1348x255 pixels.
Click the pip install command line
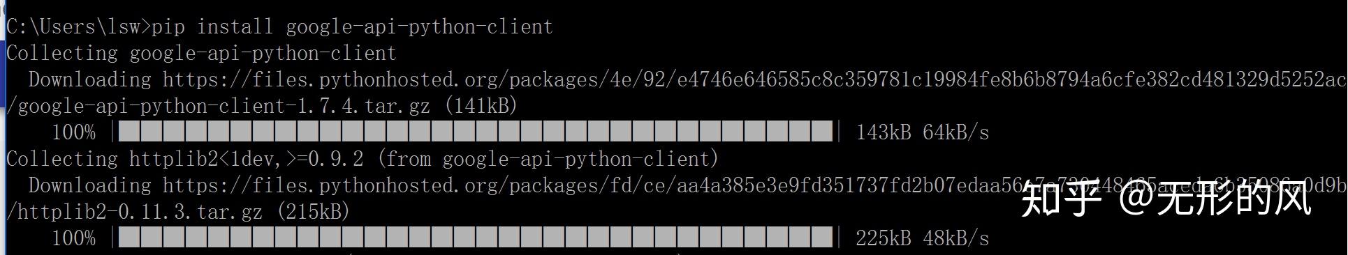pos(279,26)
